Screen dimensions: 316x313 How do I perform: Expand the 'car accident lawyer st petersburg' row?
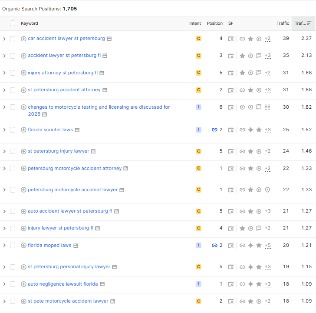pos(4,39)
